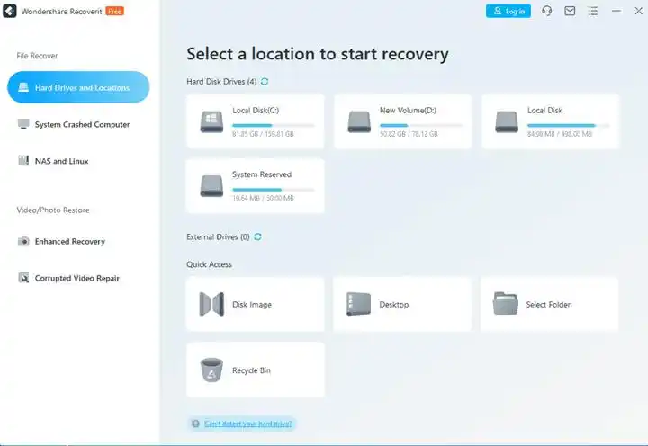Open the mail message icon
Screen dimensions: 648x446
pyautogui.click(x=570, y=11)
